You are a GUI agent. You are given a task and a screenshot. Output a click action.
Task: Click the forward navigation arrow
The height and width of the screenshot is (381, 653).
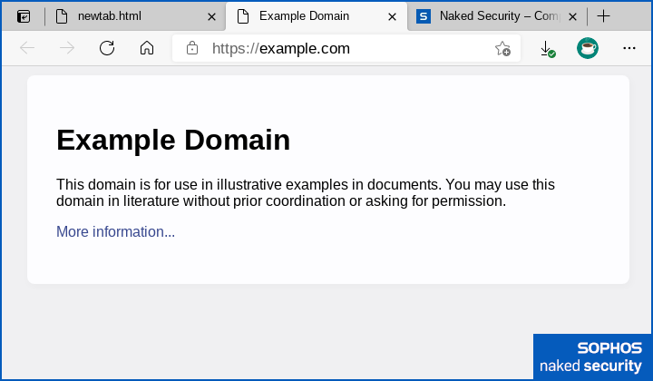(x=67, y=48)
